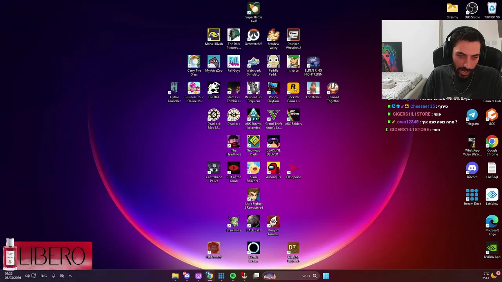The height and width of the screenshot is (282, 502).
Task: Select Business Tour Online icon
Action: [x=194, y=92]
